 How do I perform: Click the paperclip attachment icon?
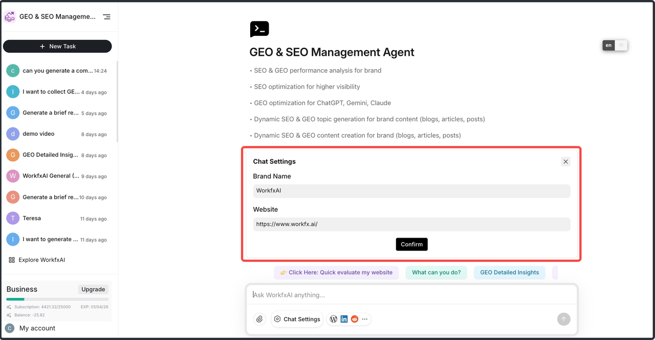(x=259, y=319)
